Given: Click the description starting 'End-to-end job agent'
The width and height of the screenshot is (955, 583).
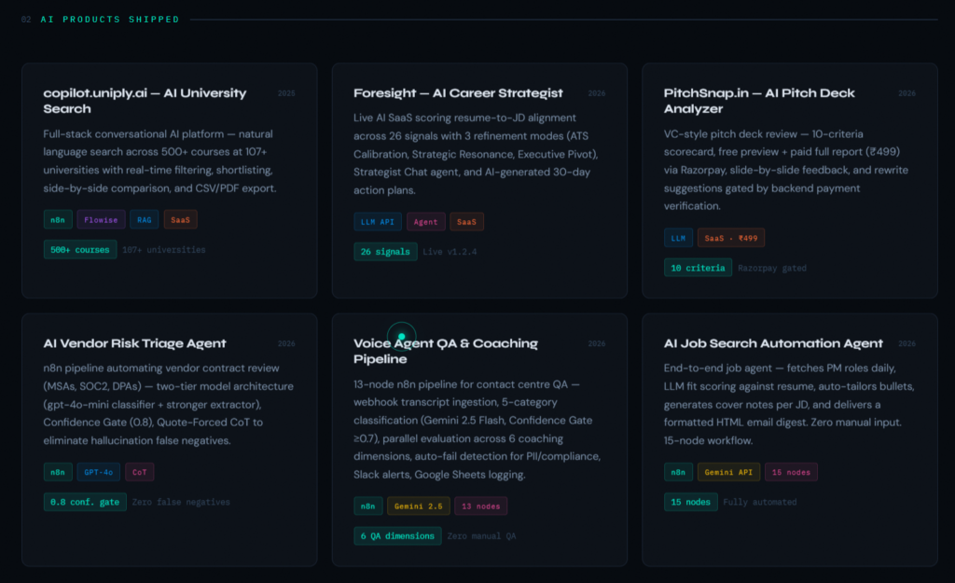Looking at the screenshot, I should pyautogui.click(x=789, y=405).
